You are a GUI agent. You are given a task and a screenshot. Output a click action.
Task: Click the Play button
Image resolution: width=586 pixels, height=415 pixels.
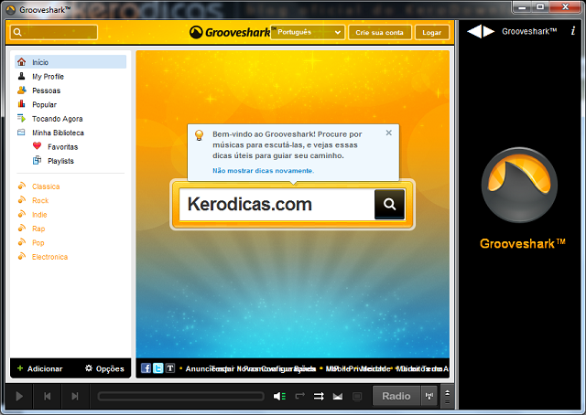(19, 396)
